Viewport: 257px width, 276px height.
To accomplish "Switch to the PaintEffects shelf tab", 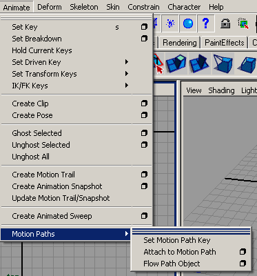I will pos(225,43).
